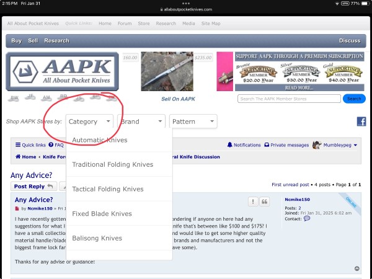Collapse the Category dropdown
372x279 pixels.
coord(89,122)
